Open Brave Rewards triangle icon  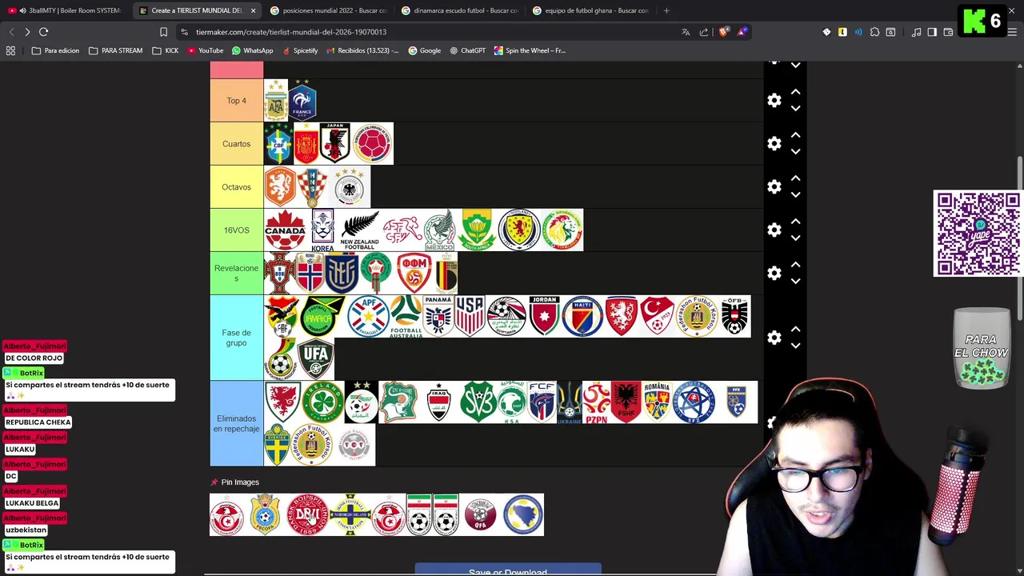742,32
